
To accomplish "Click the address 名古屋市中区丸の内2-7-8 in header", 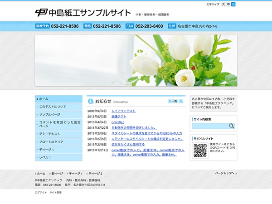I will pyautogui.click(x=197, y=26).
